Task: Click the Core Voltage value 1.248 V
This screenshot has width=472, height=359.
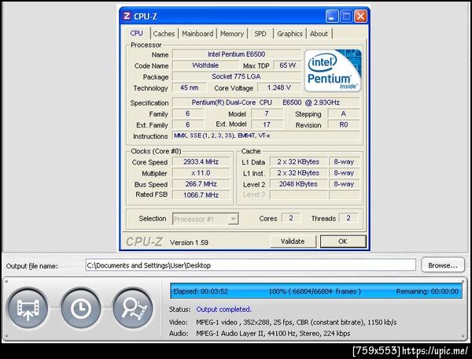Action: click(x=278, y=87)
